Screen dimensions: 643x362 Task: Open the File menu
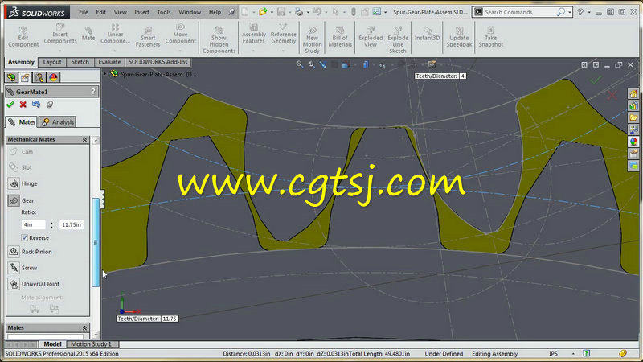point(84,12)
